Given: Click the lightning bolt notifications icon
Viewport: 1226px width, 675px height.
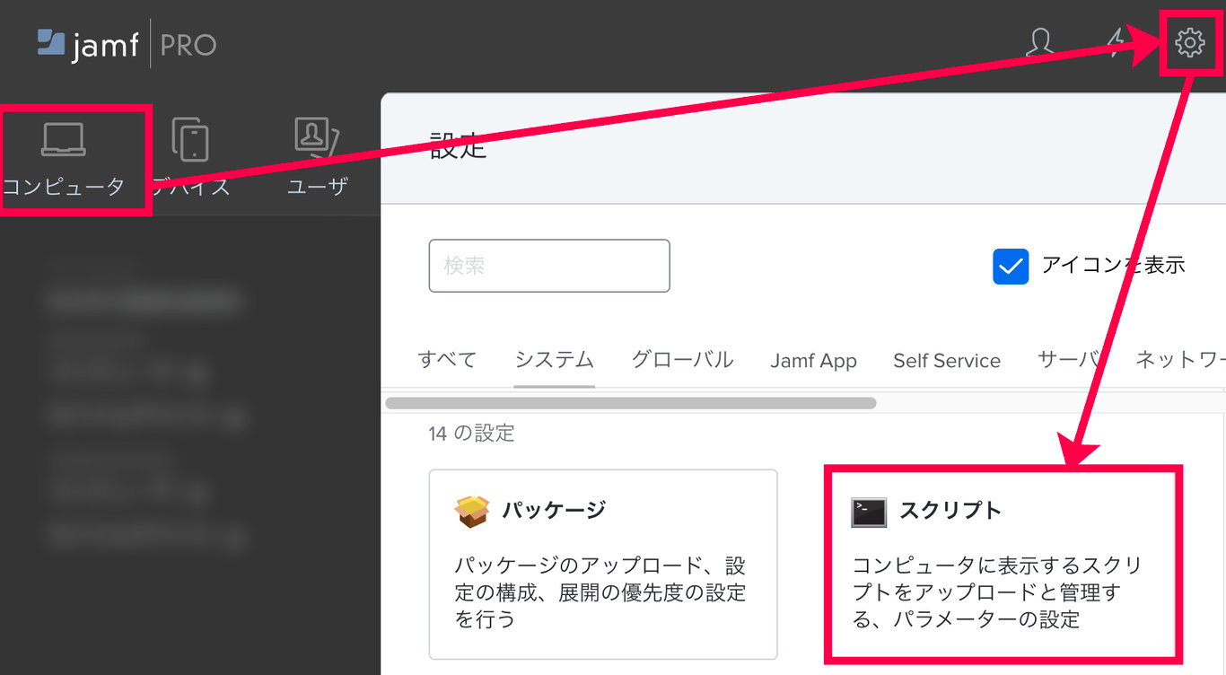Looking at the screenshot, I should click(1116, 42).
